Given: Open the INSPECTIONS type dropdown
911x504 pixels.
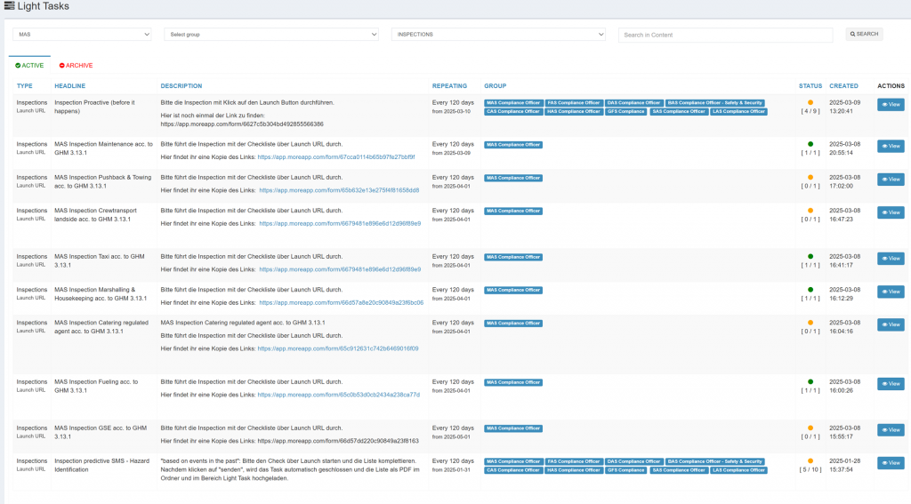Looking at the screenshot, I should tap(498, 34).
